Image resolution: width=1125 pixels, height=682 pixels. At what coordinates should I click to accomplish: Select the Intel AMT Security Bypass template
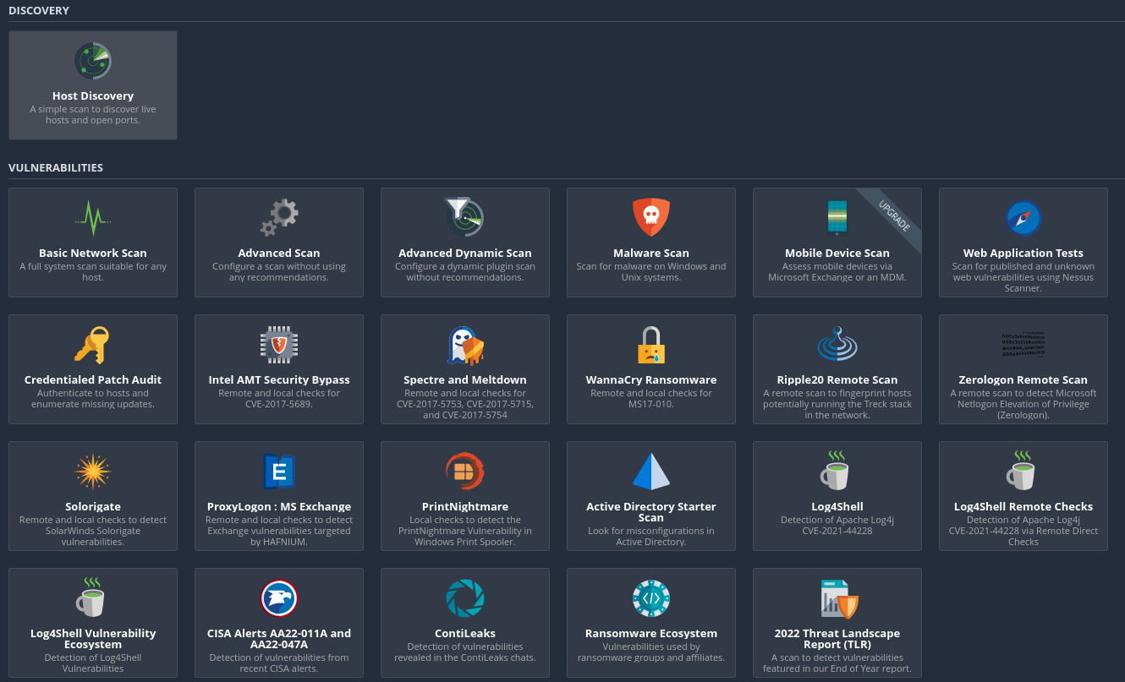(279, 369)
